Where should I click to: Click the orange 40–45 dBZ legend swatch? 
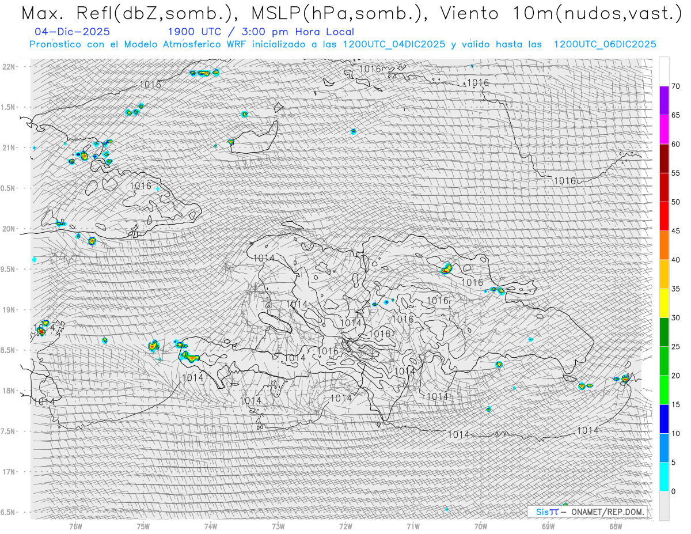(664, 245)
